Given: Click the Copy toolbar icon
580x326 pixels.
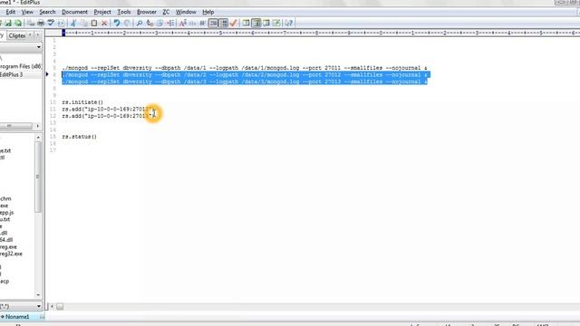Looking at the screenshot, I should (x=84, y=23).
